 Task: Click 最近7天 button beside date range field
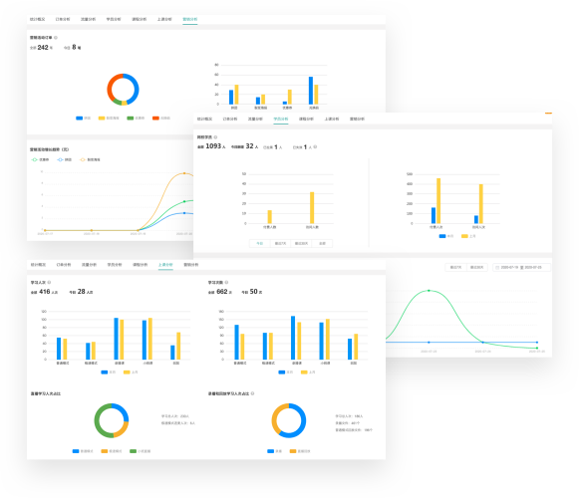pyautogui.click(x=456, y=267)
